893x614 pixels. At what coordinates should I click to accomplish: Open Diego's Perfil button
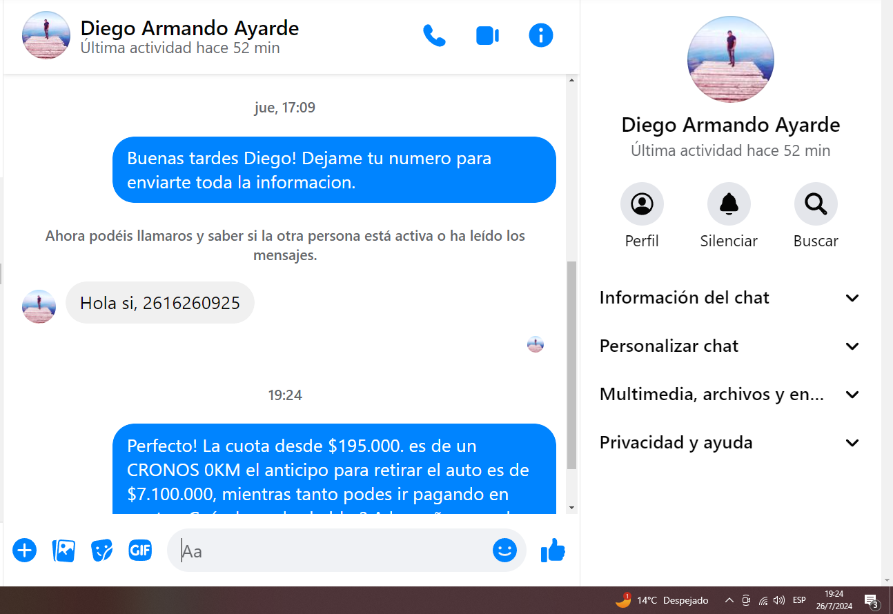642,204
